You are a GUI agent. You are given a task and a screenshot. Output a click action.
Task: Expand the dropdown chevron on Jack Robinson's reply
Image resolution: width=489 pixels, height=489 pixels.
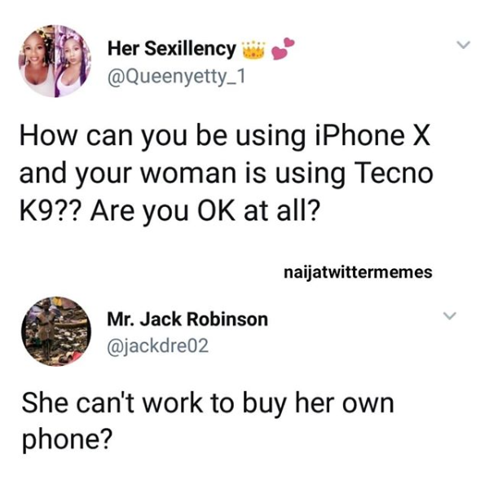coord(450,315)
